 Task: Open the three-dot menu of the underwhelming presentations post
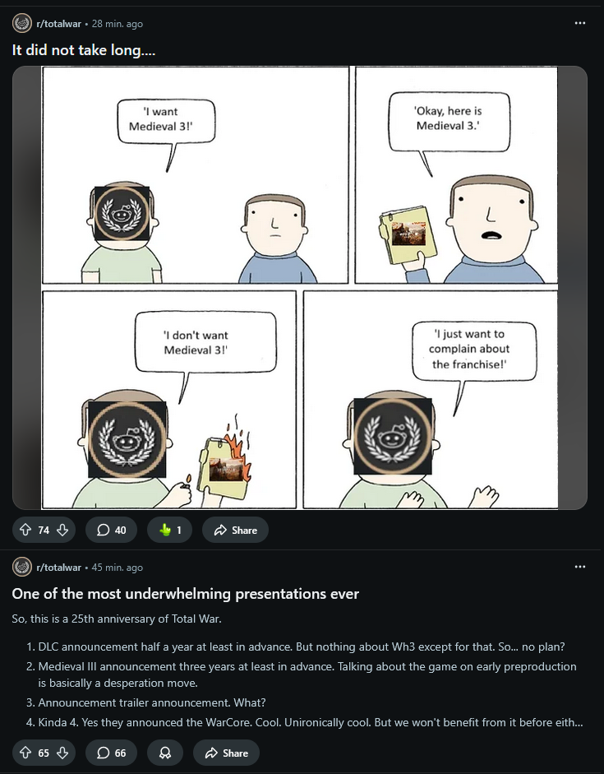580,567
